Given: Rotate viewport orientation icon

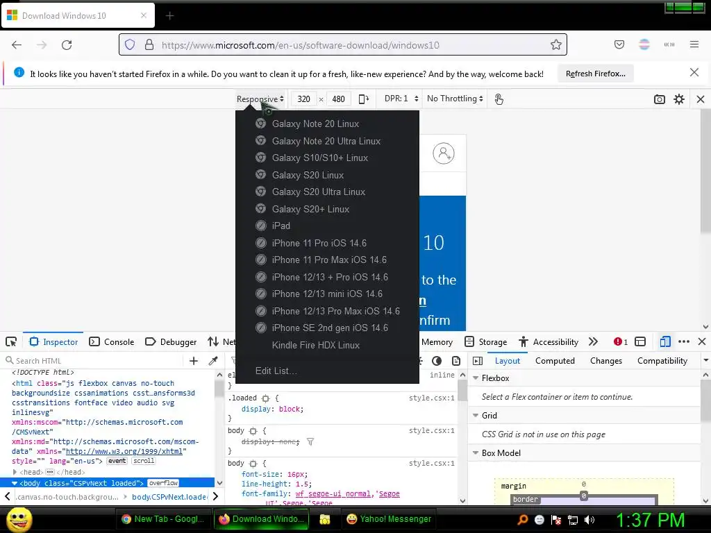Looking at the screenshot, I should click(364, 99).
